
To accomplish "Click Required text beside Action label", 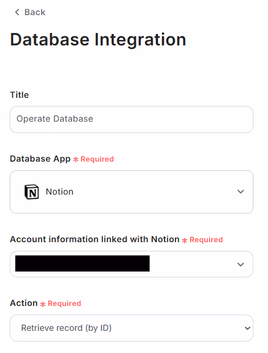I will point(64,303).
